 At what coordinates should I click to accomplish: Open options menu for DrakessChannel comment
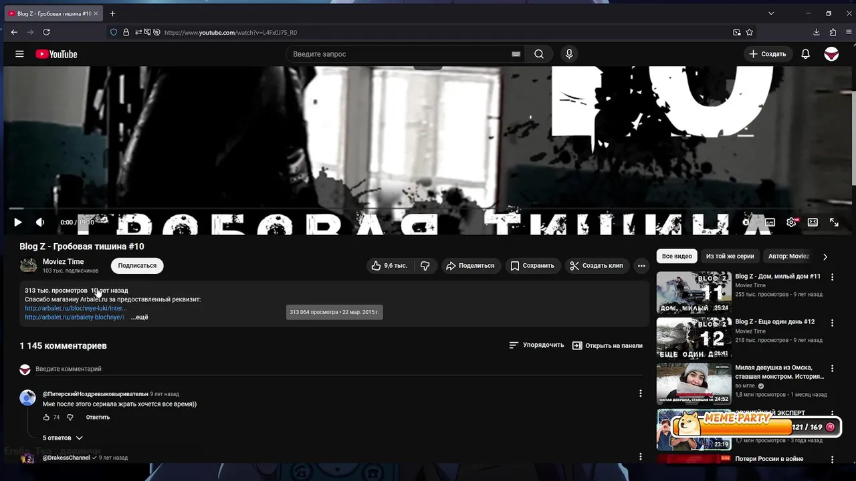click(x=640, y=457)
